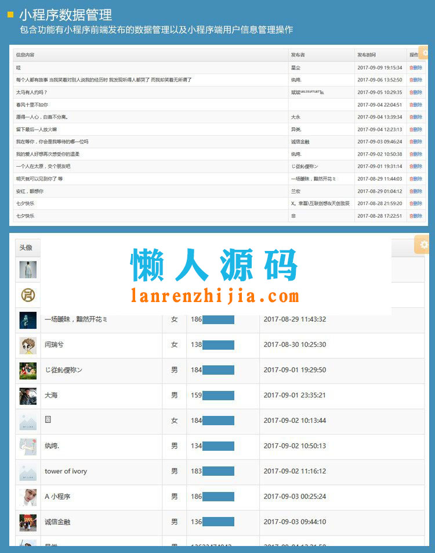Select message 我的爱人好想再次感受你的温柔

tap(48, 154)
